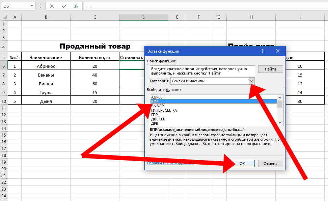Screen dimensions: 328x201
Task: Open the Справка по этой функции link
Action: point(170,163)
